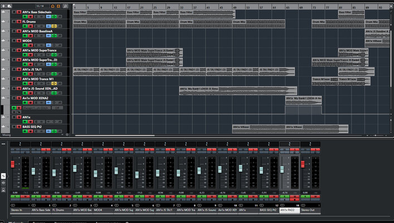Click the MOD4 mixer channel fader

[x=95, y=174]
